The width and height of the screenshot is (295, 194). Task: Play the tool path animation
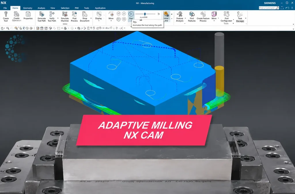(131, 14)
